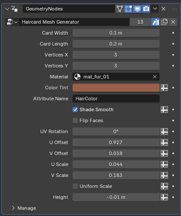Toggle attribute input for U Scale
The width and height of the screenshot is (181, 216).
tap(164, 164)
